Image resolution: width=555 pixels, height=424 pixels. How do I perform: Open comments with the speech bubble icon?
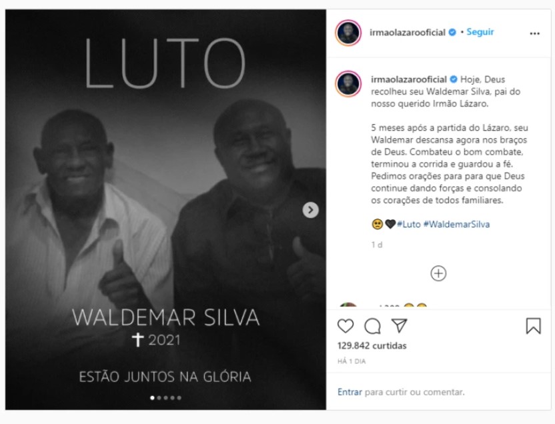pyautogui.click(x=372, y=326)
